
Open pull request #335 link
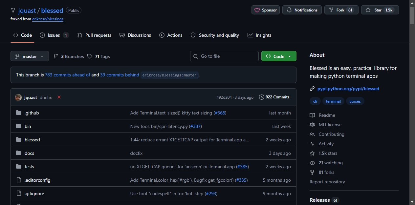pos(241,180)
